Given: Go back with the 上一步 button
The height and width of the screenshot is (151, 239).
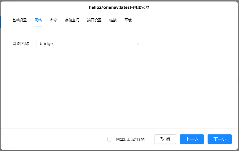Looking at the screenshot, I should point(192,139).
